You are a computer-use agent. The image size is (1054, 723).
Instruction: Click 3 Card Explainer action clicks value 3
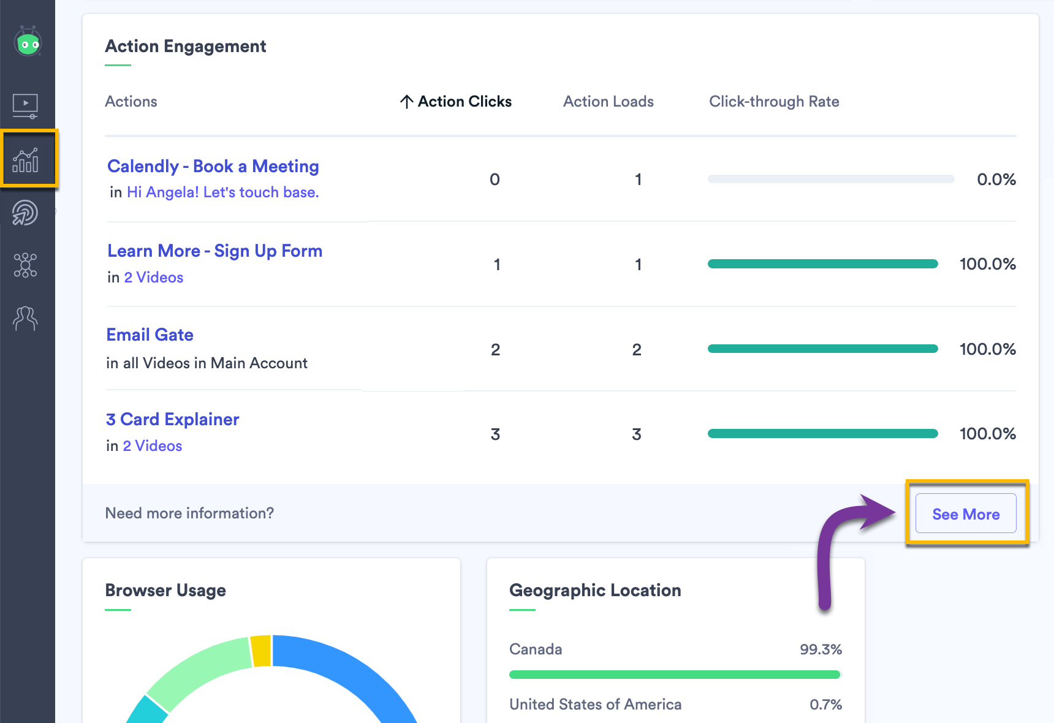495,434
